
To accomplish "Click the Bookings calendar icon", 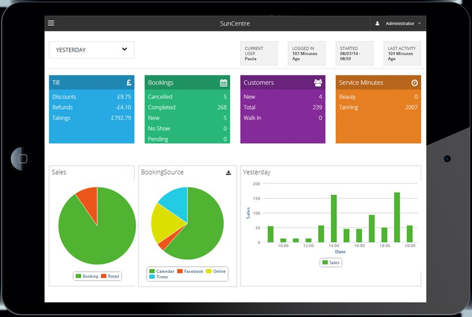I will point(223,83).
